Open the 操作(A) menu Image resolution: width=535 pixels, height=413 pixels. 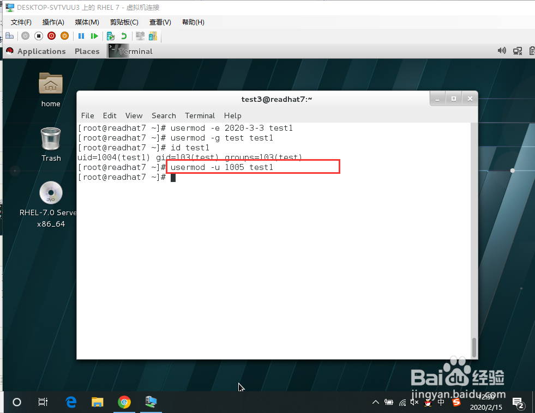coord(53,22)
